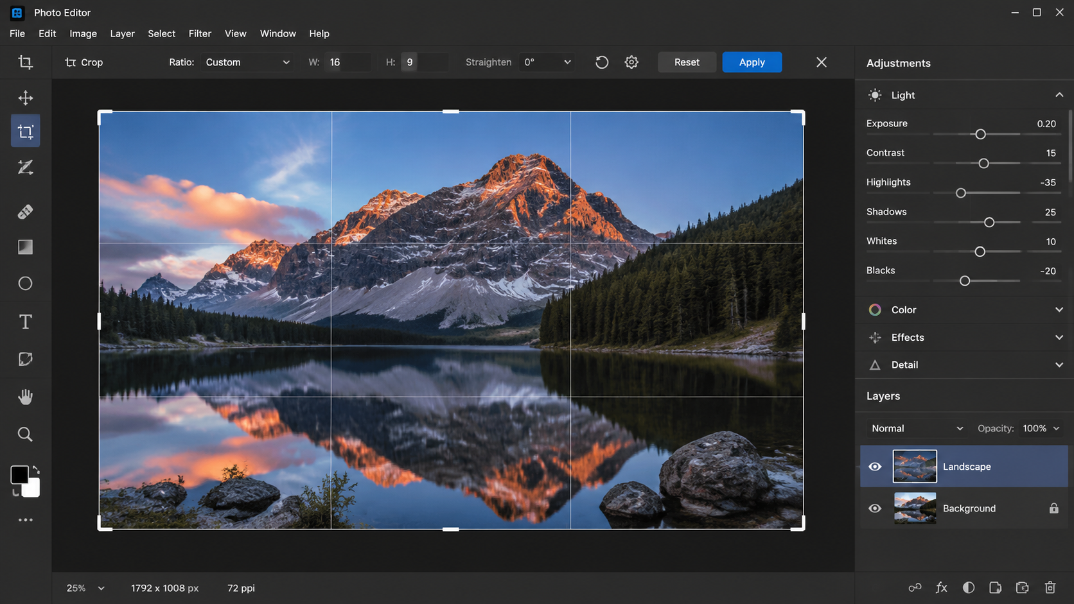The width and height of the screenshot is (1074, 604).
Task: Select the Text tool
Action: click(x=25, y=322)
